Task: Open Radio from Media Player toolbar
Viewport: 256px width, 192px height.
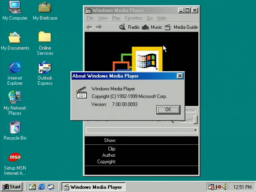Action: click(x=129, y=27)
